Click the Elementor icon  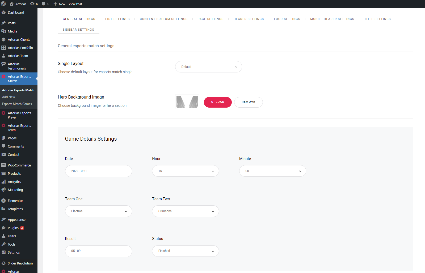point(3,201)
